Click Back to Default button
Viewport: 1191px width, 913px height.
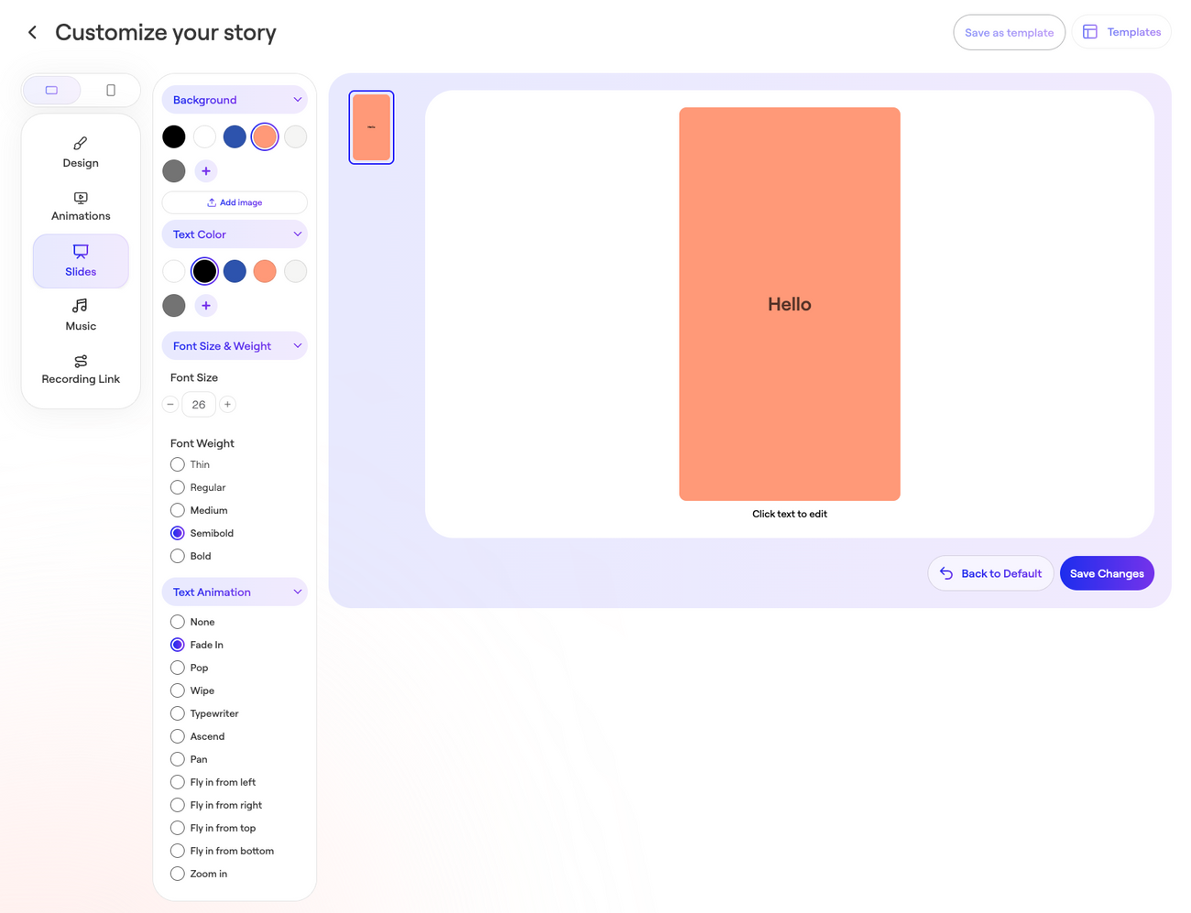click(990, 574)
